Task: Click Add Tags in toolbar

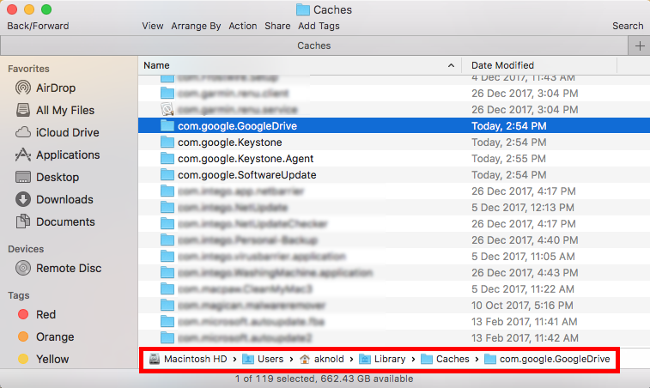Action: pos(319,26)
